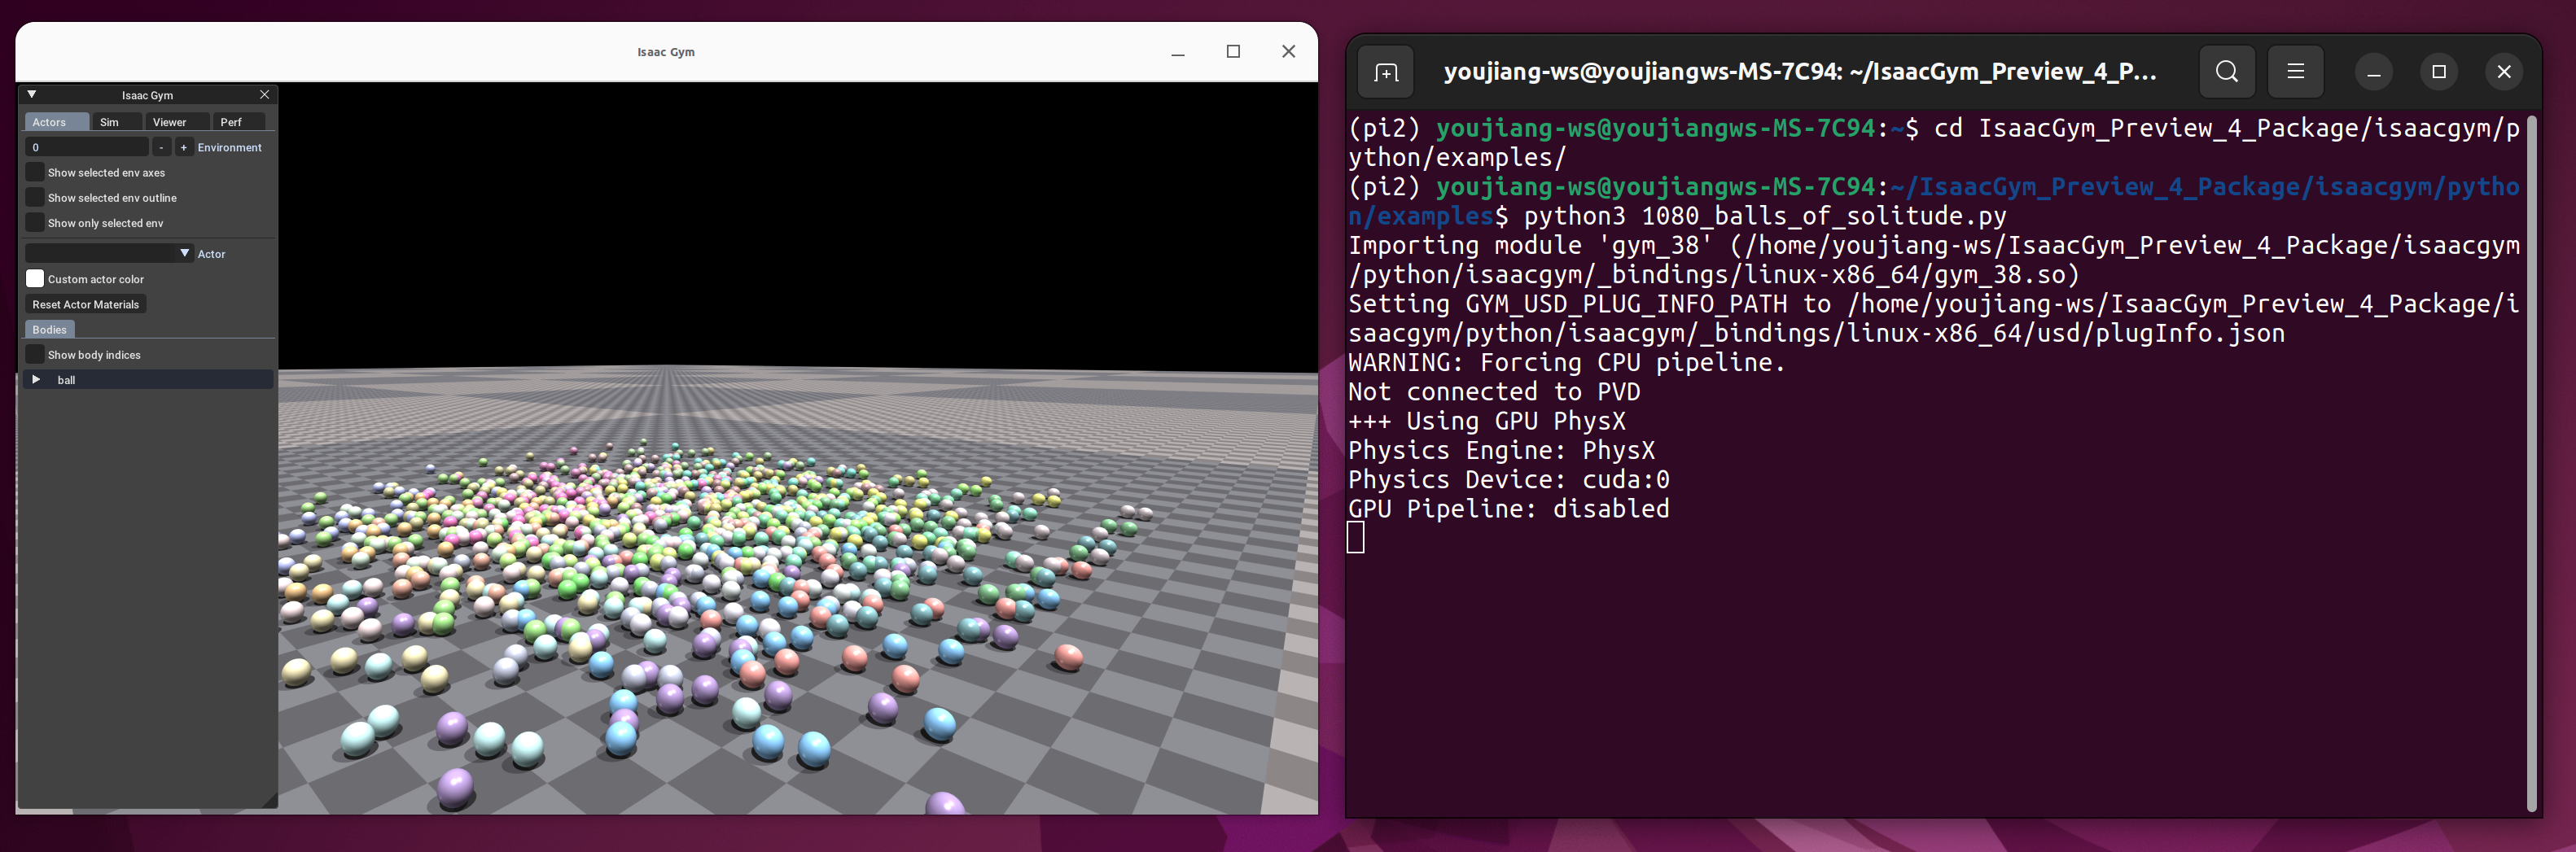Collapse the Isaac Gym panel triangle
Viewport: 2576px width, 852px height.
pos(32,94)
